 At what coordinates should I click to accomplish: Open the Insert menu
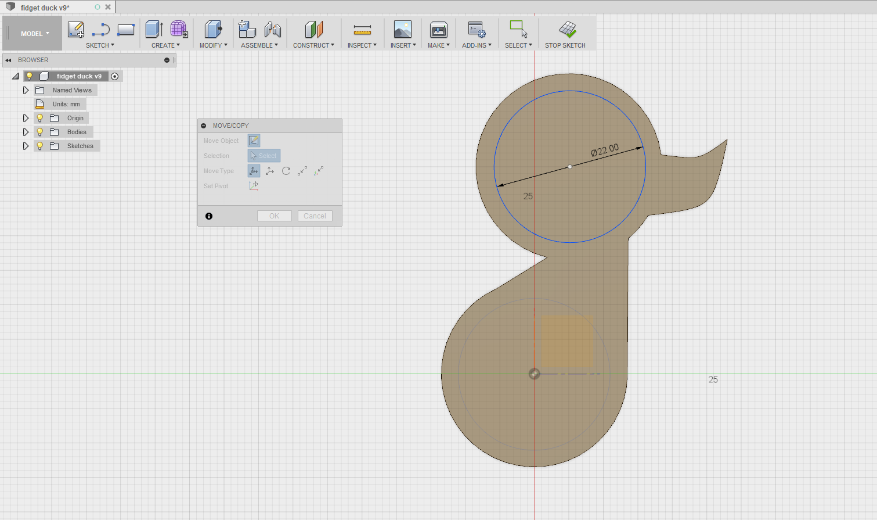(403, 45)
